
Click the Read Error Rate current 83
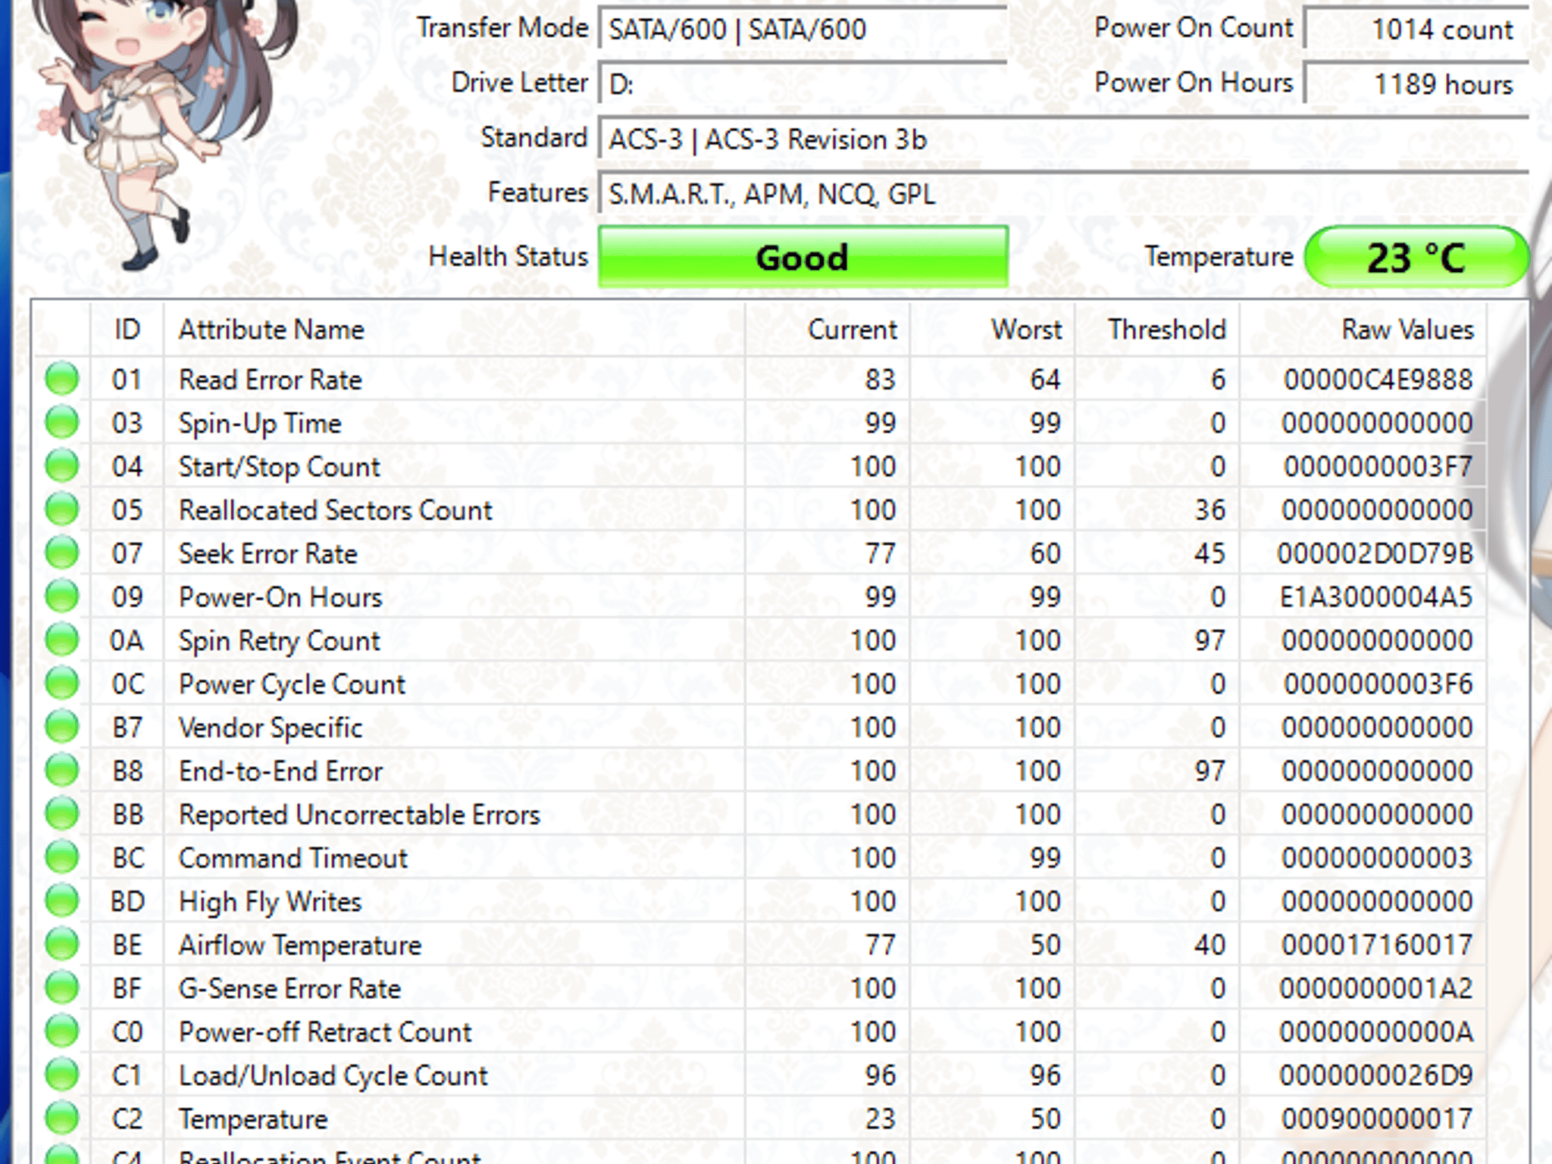point(881,380)
